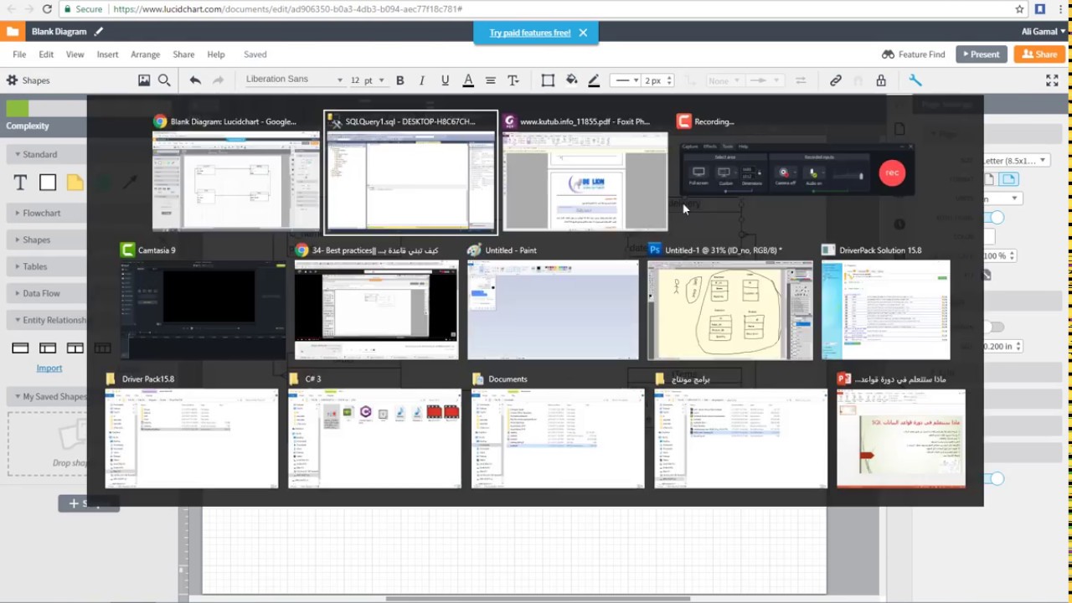
Task: Click the Feature Find binoculars button
Action: pyautogui.click(x=913, y=54)
